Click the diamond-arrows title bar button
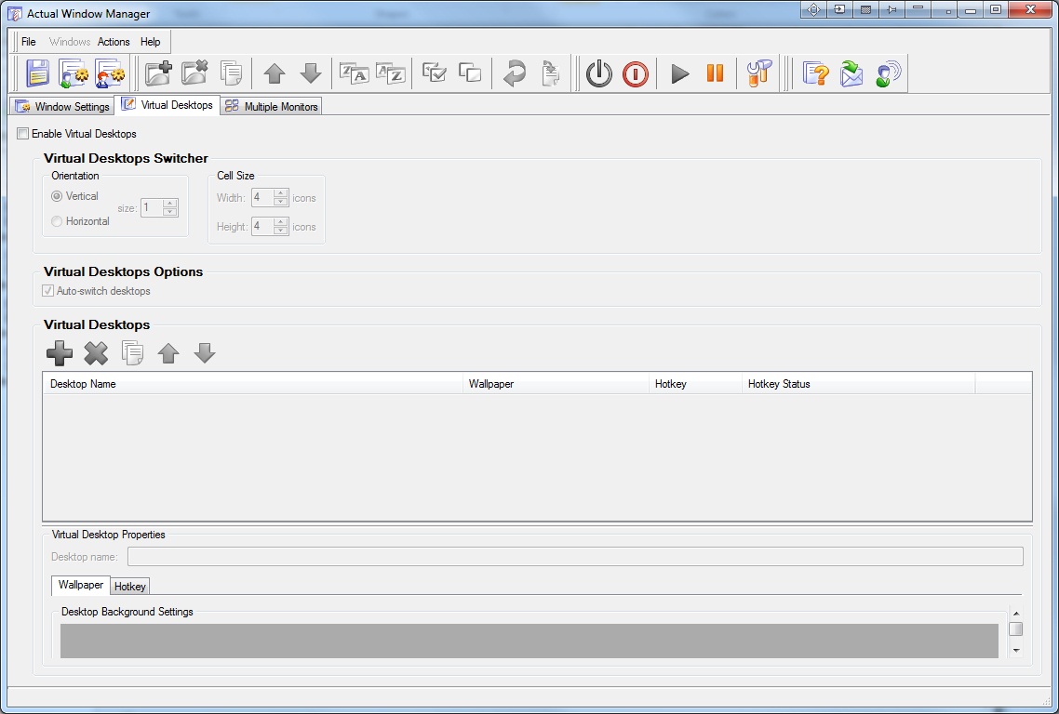1059x714 pixels. 814,9
